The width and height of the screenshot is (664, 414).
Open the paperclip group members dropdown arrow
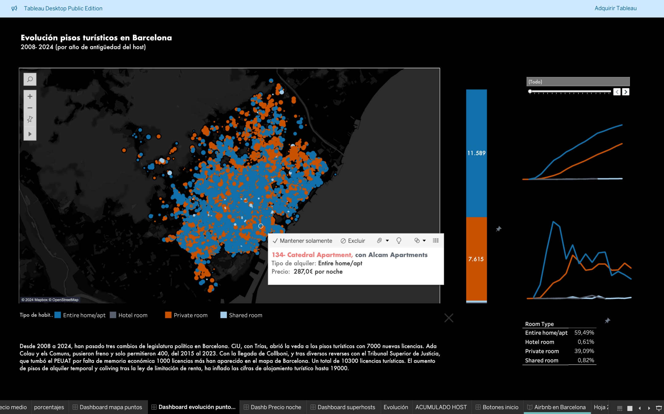[x=387, y=241]
